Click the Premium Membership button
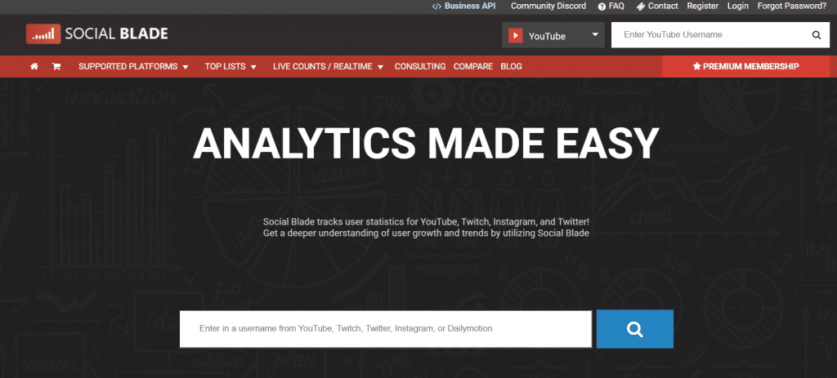Viewport: 837px width, 378px height. (x=745, y=67)
